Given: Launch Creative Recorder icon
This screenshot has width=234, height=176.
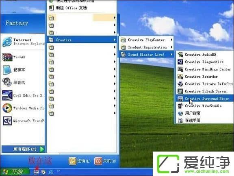Looking at the screenshot, I should pos(180,77).
